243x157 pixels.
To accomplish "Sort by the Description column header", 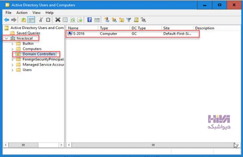I will tap(205, 28).
